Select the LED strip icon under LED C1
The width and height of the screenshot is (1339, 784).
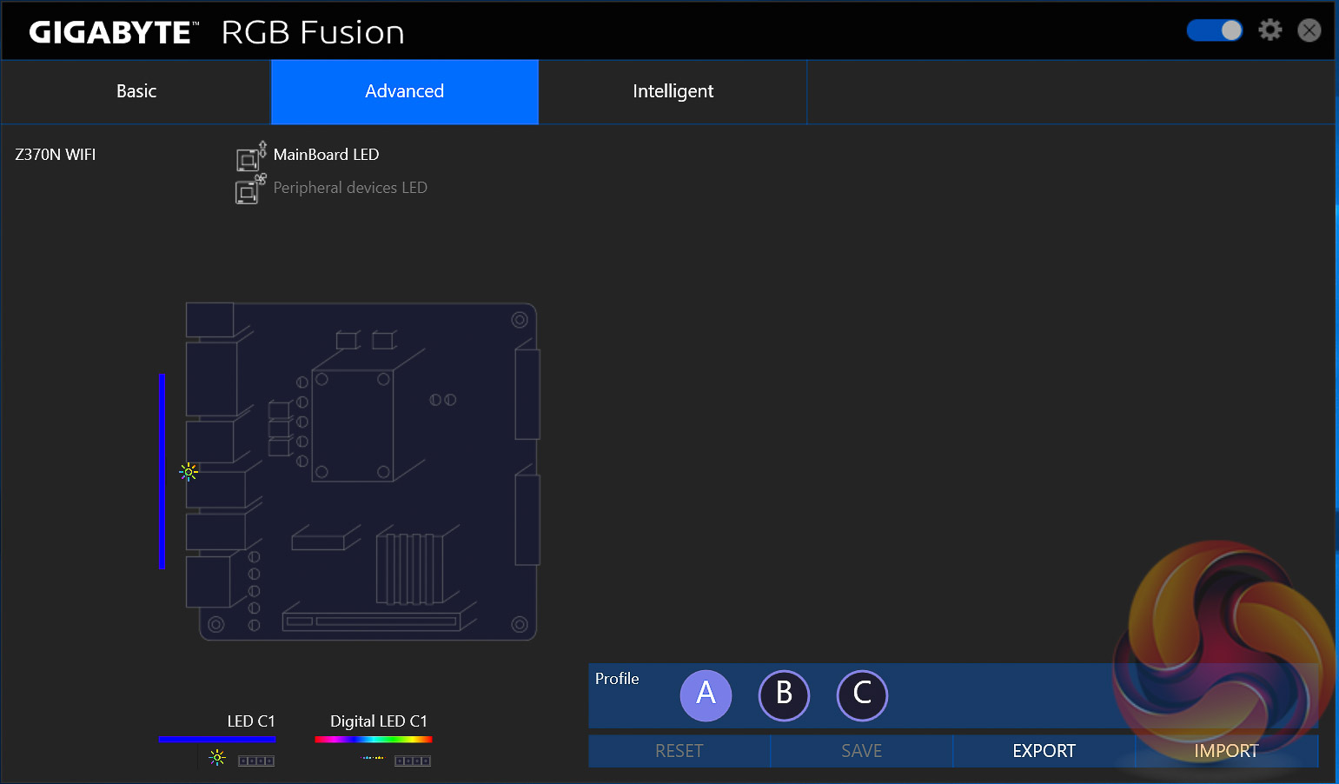click(x=256, y=761)
